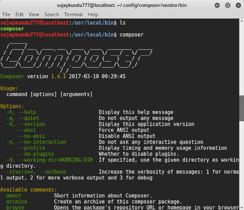Maximize the terminal window
244x210 pixels.
[x=228, y=5]
